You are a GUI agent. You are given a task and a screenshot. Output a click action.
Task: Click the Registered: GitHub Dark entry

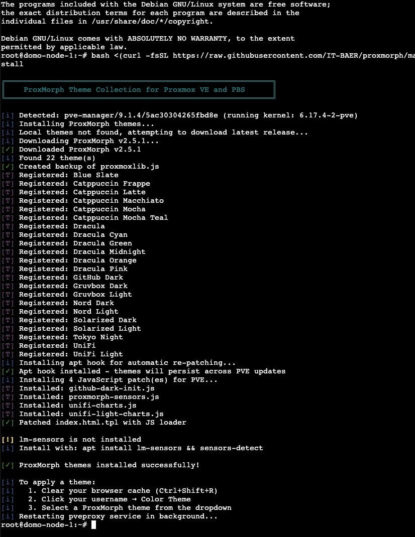tap(71, 277)
